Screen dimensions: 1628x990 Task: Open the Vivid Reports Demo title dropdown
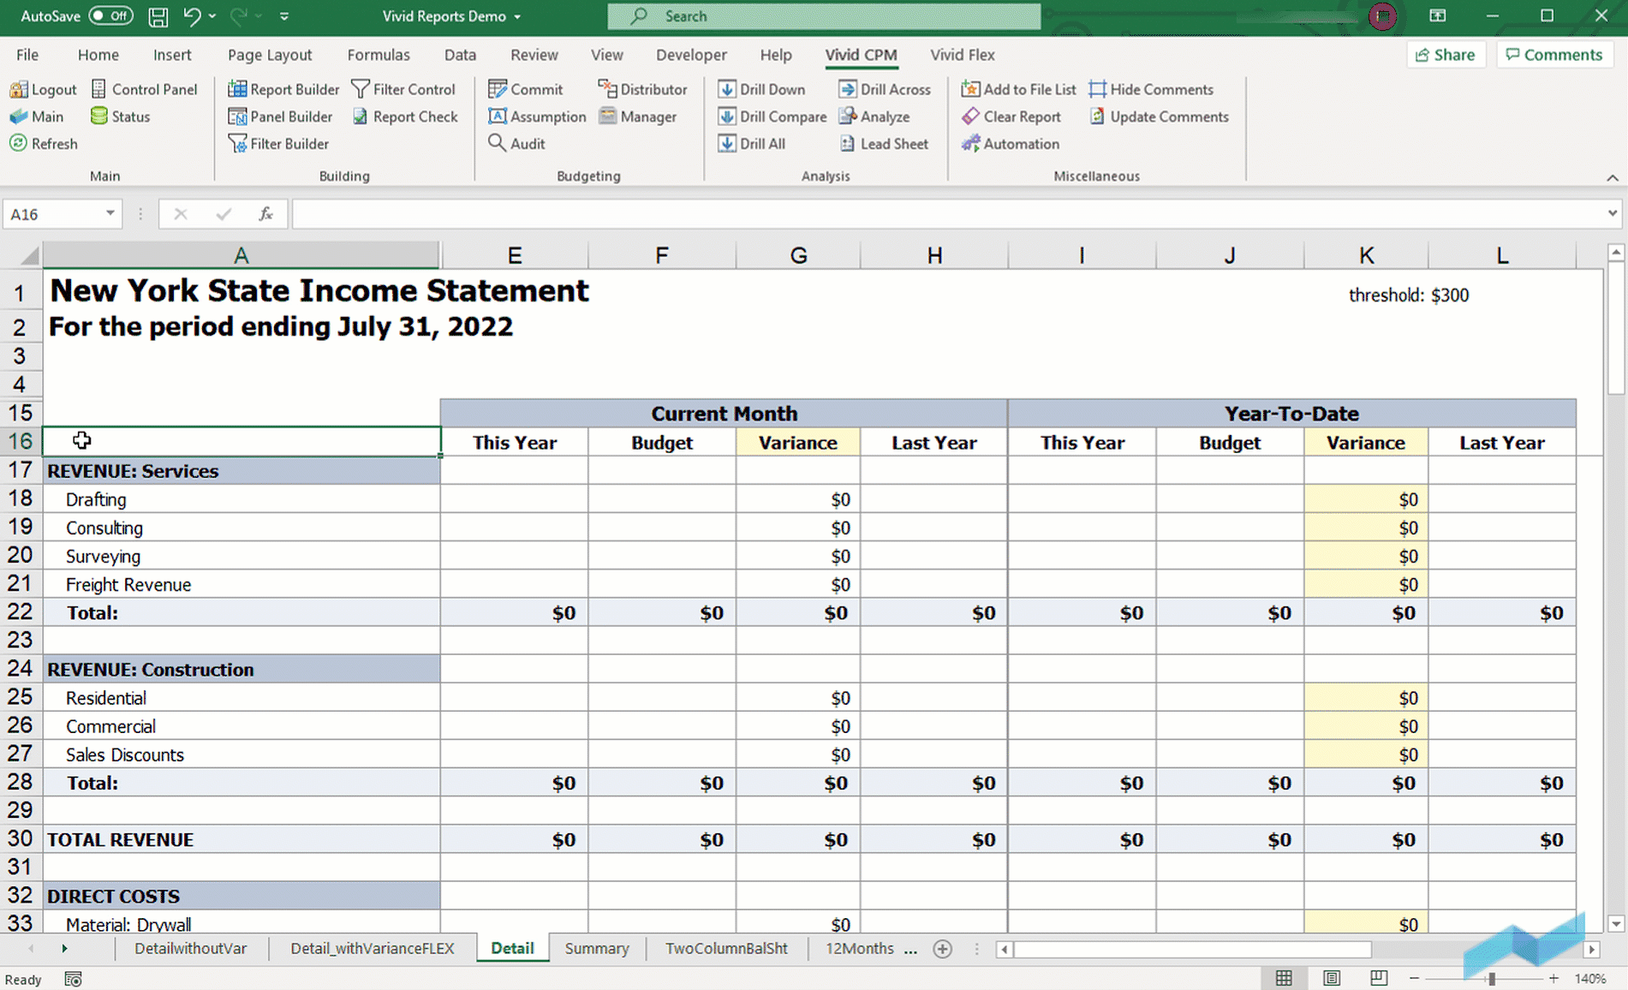[x=516, y=15]
